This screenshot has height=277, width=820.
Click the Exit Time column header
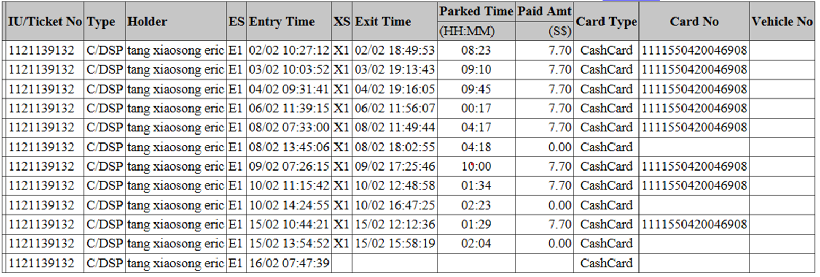click(395, 22)
